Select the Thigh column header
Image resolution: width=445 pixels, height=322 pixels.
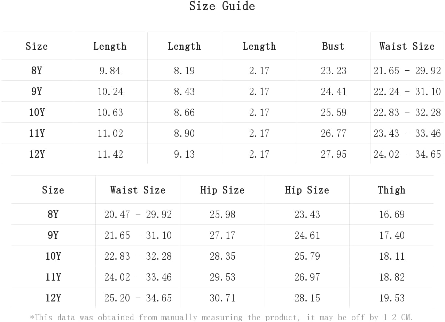pyautogui.click(x=392, y=190)
